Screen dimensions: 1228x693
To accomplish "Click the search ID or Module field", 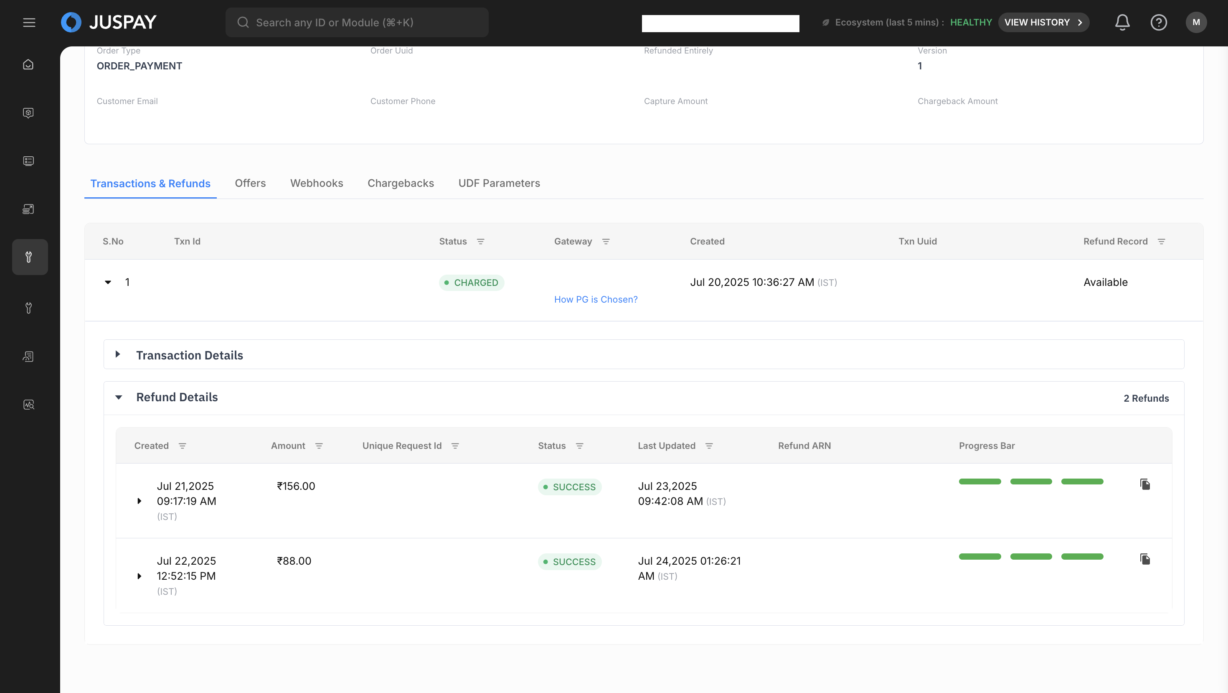I will coord(357,23).
